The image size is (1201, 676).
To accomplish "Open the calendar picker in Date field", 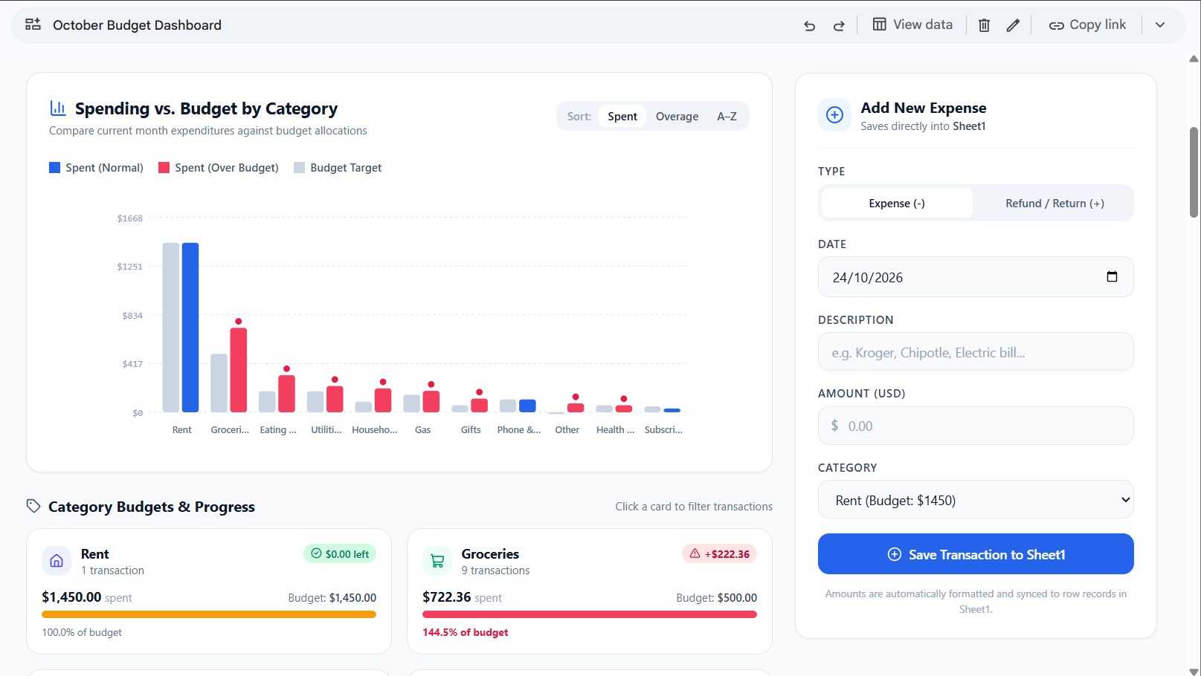I will (x=1112, y=276).
